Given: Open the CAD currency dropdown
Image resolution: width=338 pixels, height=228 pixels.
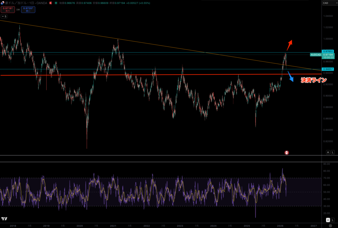Looking at the screenshot, I should 328,3.
